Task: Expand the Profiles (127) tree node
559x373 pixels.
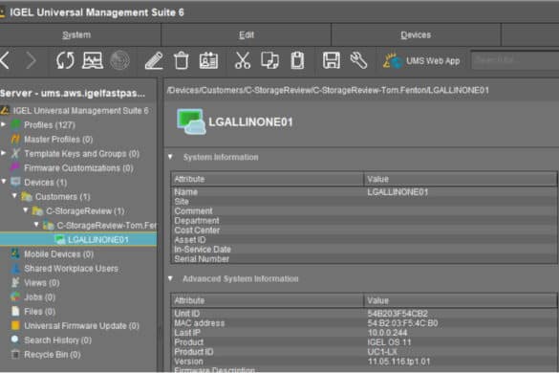Action: coord(4,124)
